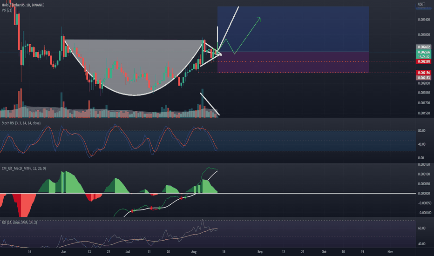
Task: Select the purple stop-loss zone of position
Action: pyautogui.click(x=293, y=62)
